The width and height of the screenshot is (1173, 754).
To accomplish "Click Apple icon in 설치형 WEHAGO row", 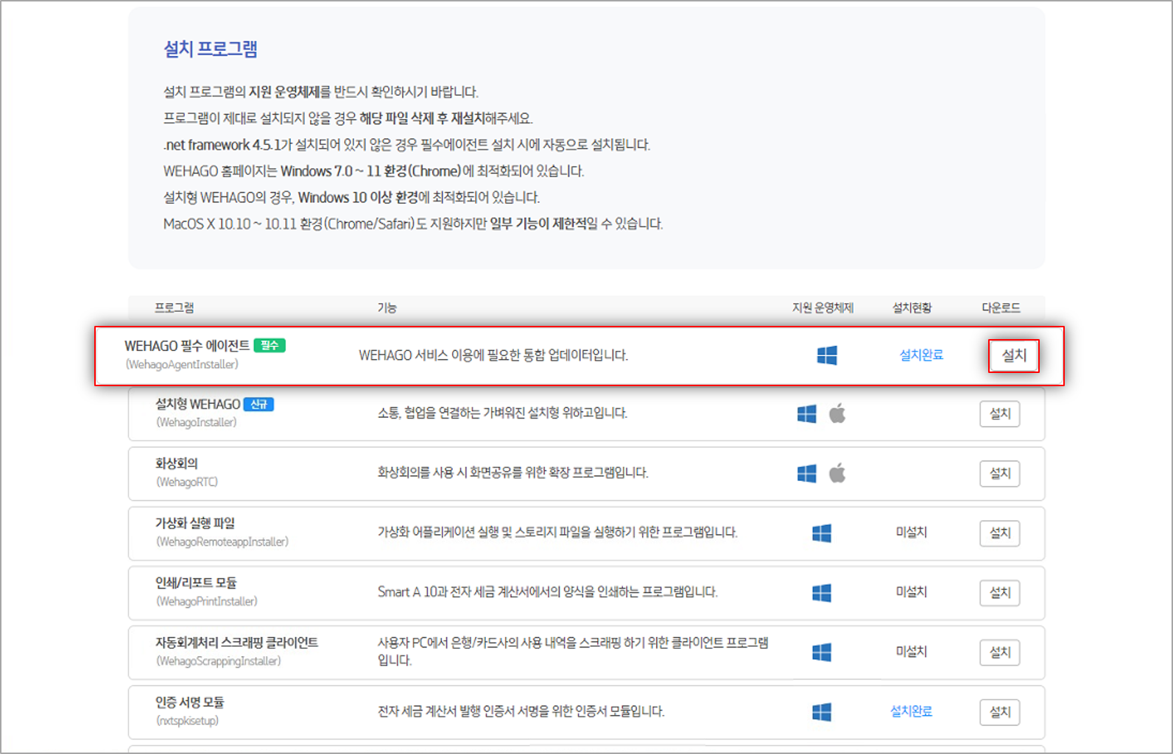I will 837,413.
